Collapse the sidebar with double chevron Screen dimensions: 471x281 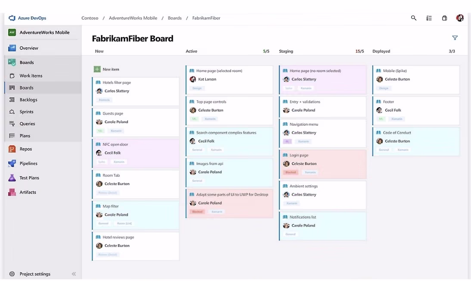click(x=74, y=274)
